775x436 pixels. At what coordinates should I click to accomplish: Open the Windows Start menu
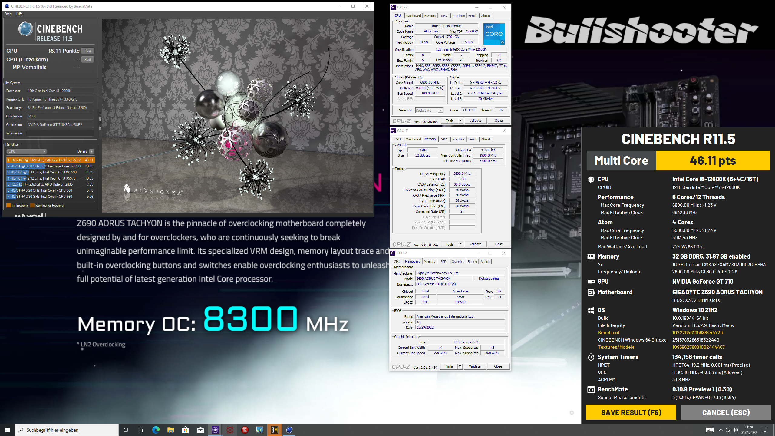[7, 430]
